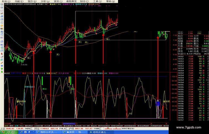This screenshot has width=209, height=134.
Task: Switch to the 超准完美选股 tab
Action: pyautogui.click(x=117, y=126)
